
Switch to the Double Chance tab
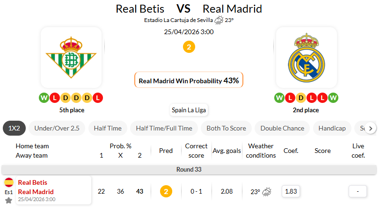(282, 128)
